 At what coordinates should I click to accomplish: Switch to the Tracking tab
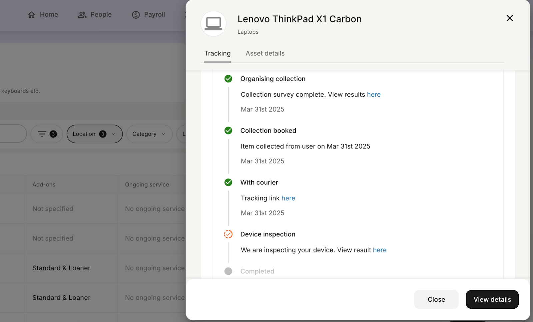pyautogui.click(x=218, y=53)
